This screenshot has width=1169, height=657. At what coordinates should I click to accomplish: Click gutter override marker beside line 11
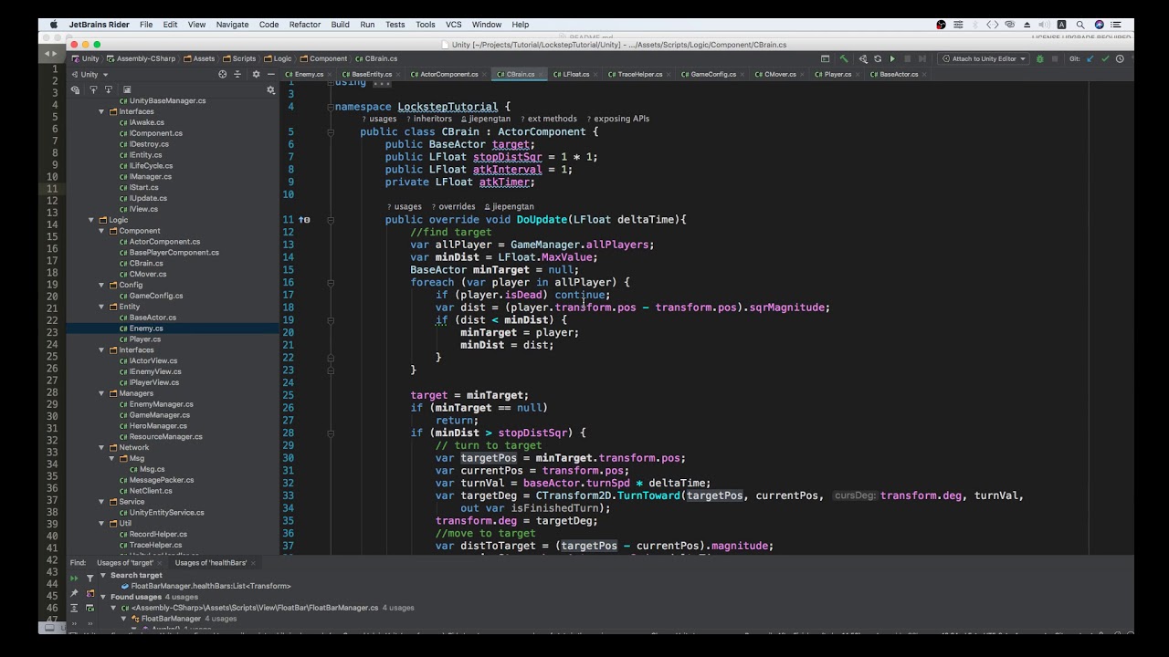pos(304,220)
